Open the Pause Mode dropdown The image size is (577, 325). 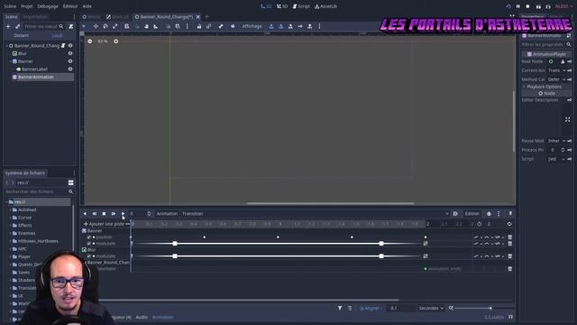click(x=556, y=141)
